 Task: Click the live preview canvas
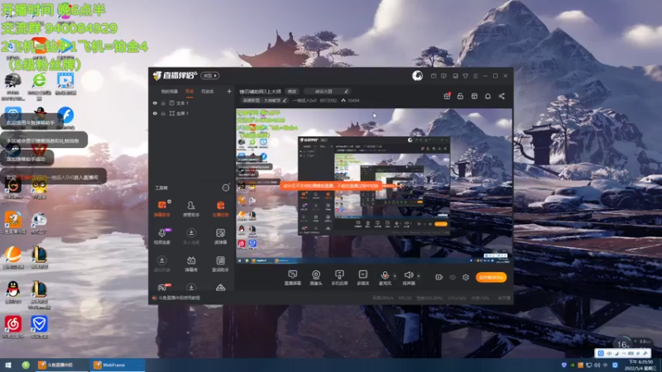[374, 187]
